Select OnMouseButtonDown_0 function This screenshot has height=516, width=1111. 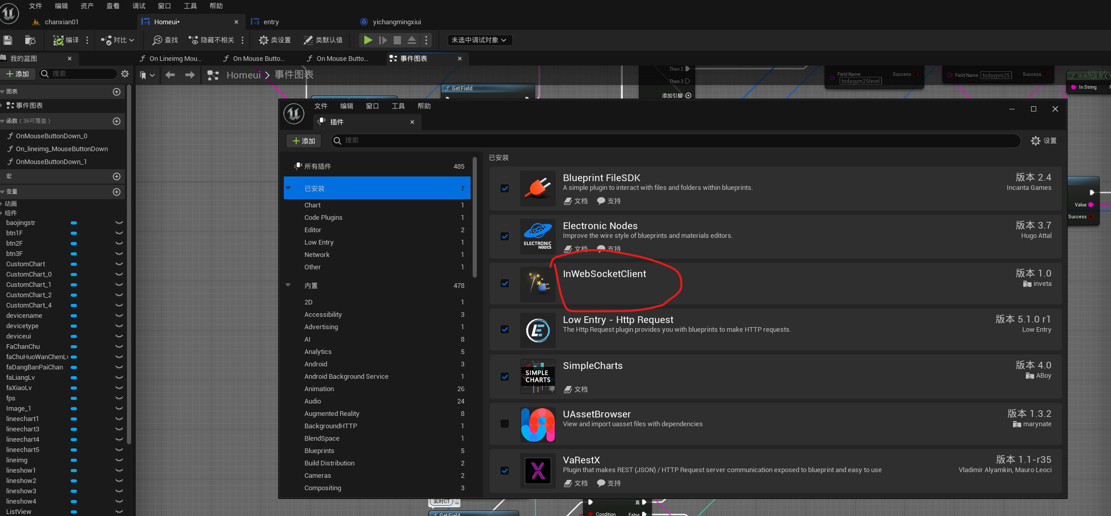tap(52, 136)
